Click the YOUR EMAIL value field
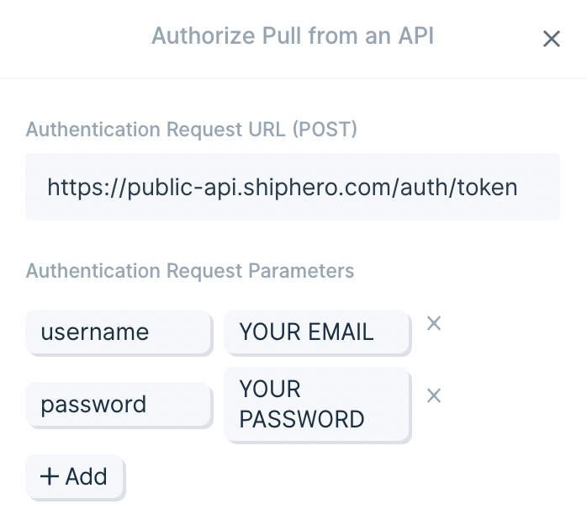This screenshot has height=520, width=587. click(x=316, y=332)
